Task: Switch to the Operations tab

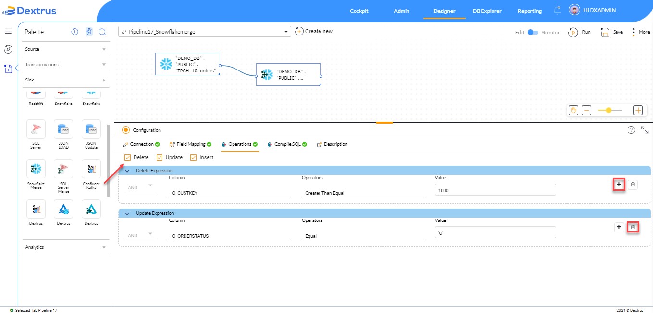Action: 239,144
